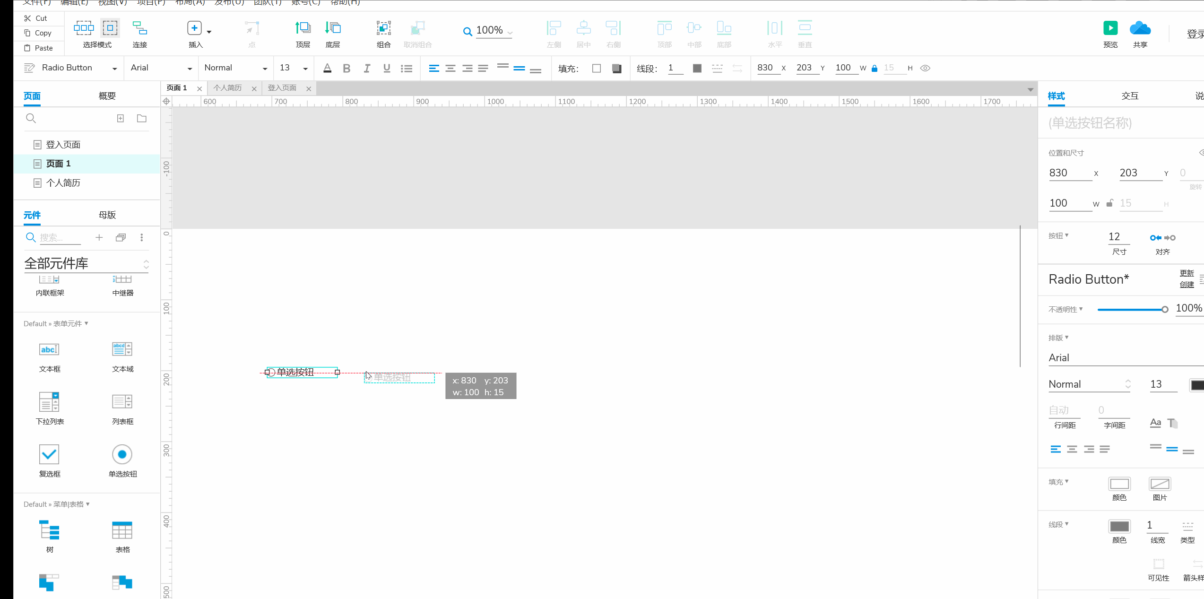Open the 全部元件库 library selector
This screenshot has width=1204, height=599.
pos(87,263)
